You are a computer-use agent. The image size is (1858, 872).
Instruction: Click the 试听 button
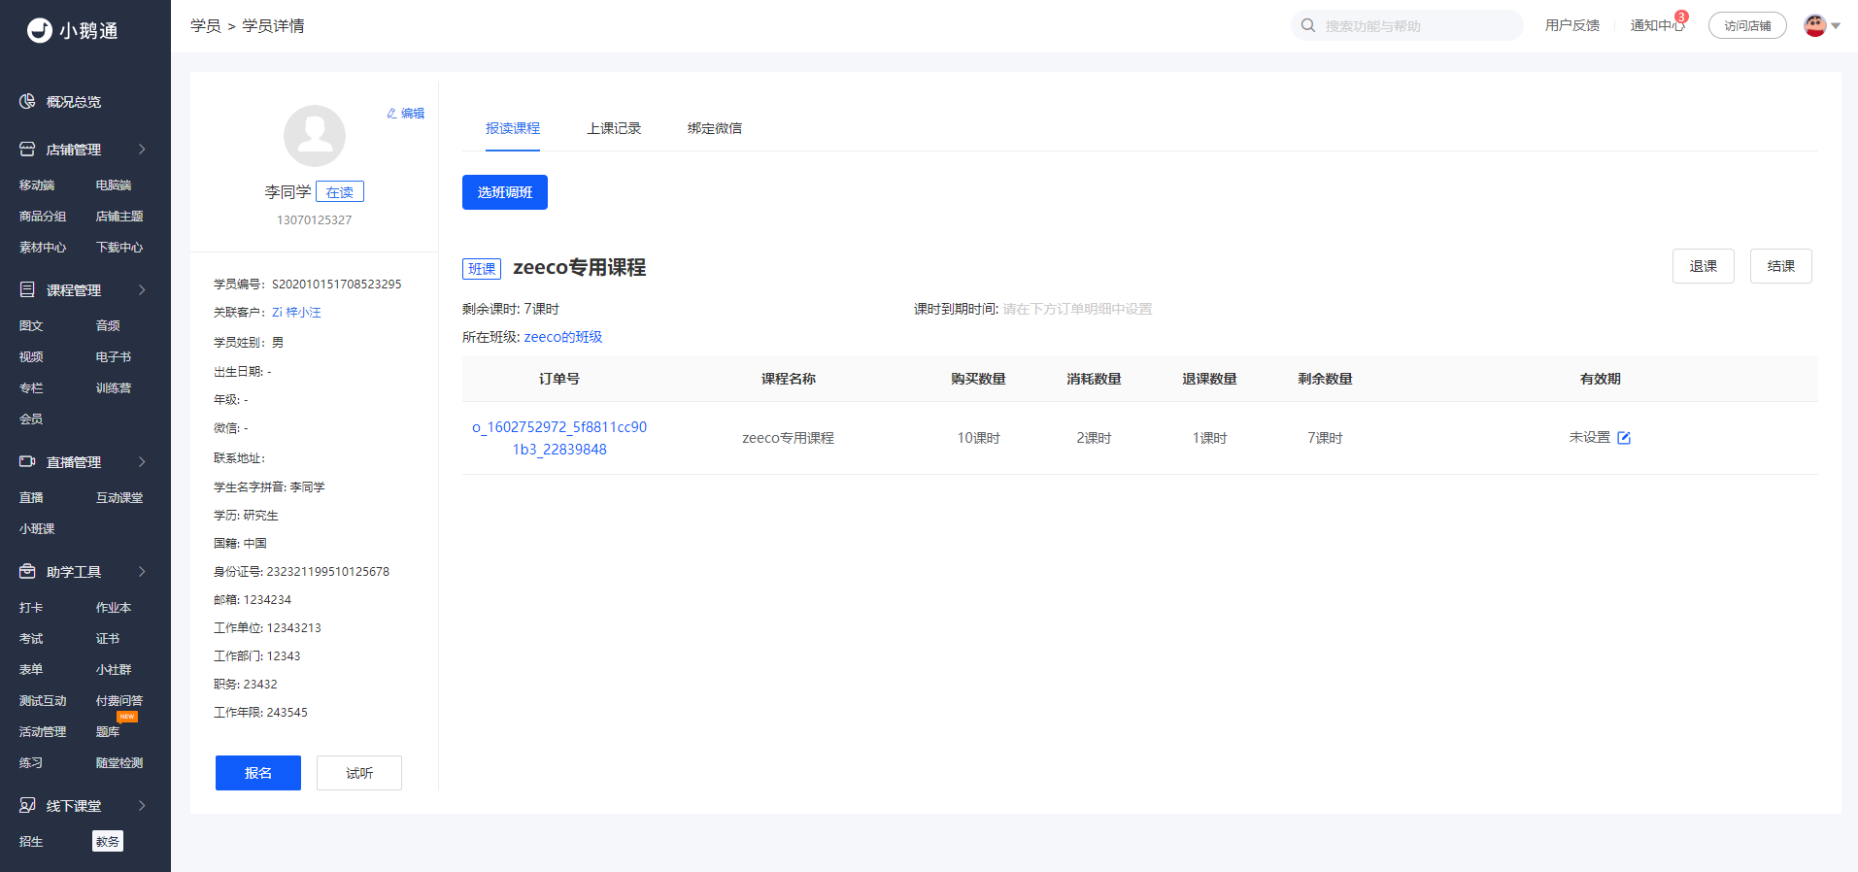359,773
